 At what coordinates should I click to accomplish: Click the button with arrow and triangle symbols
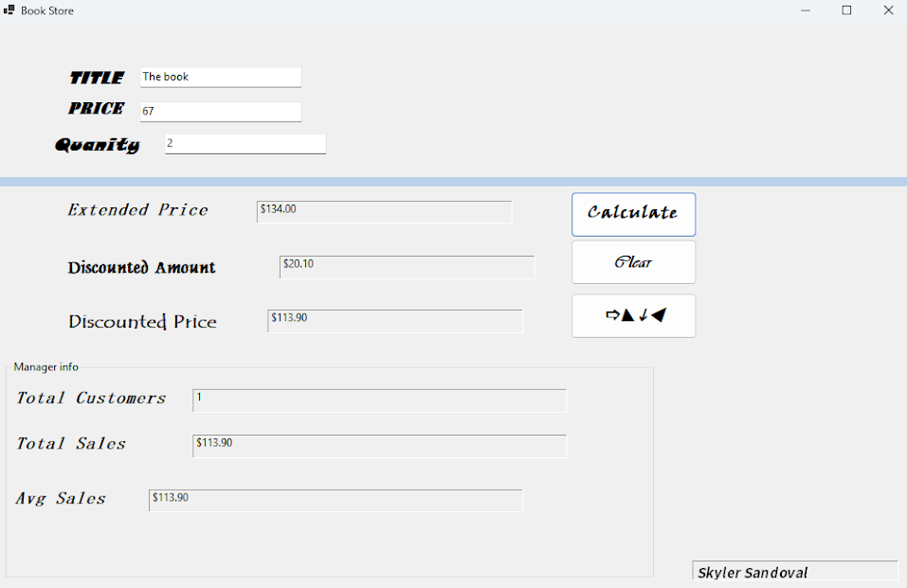[633, 315]
